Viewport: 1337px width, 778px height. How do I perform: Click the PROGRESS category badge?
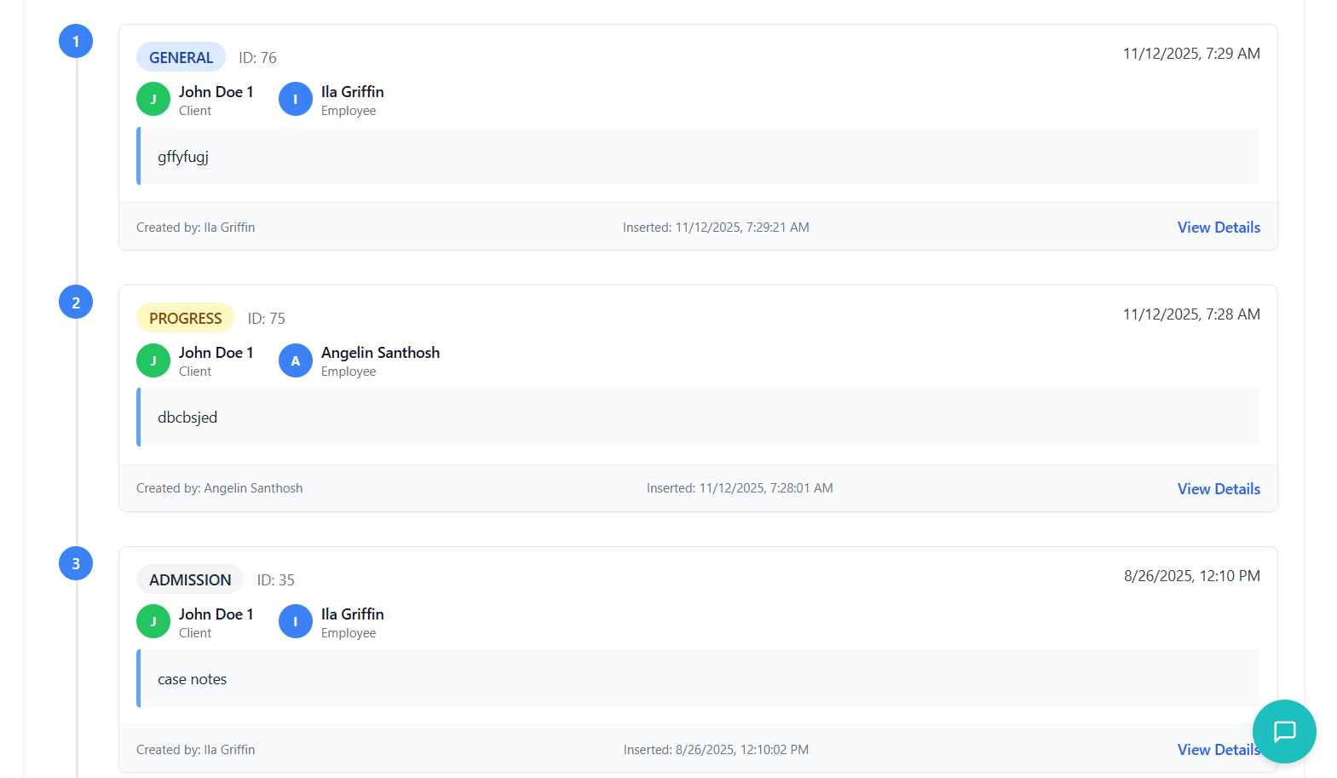185,318
